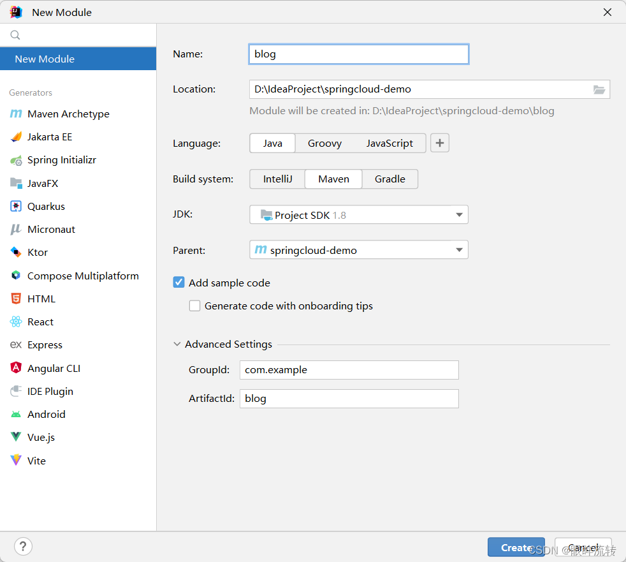Click the Name input field
Viewport: 626px width, 562px height.
[358, 54]
